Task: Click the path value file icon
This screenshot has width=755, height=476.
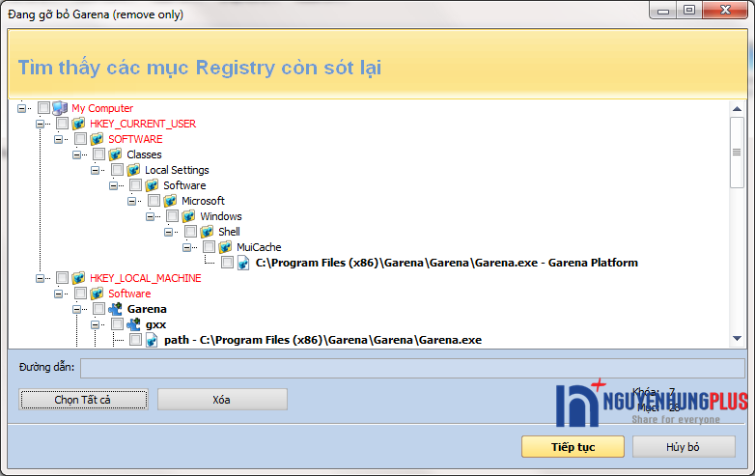Action: click(x=152, y=340)
